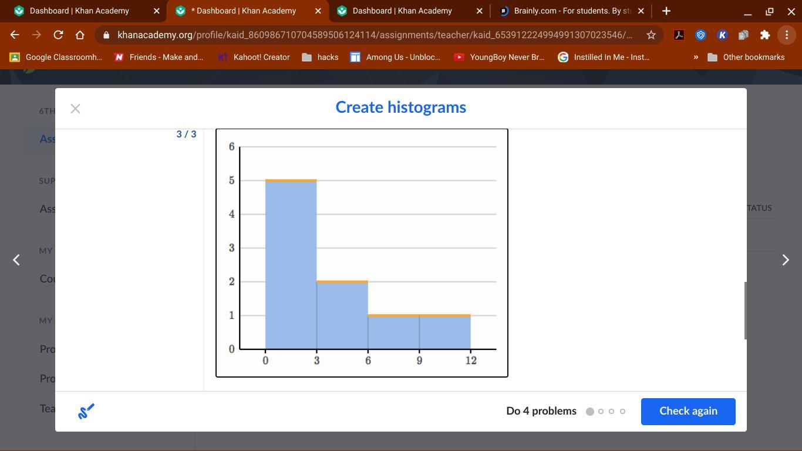
Task: Expand hidden bookmarks overflow chevron
Action: (x=695, y=57)
